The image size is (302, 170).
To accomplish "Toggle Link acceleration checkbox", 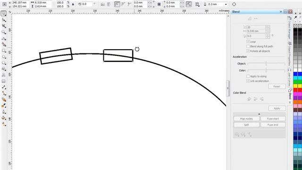I will pyautogui.click(x=248, y=81).
